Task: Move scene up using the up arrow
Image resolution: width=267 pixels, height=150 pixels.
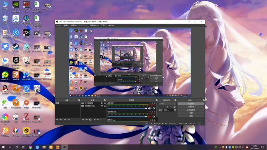Action: (x=65, y=120)
